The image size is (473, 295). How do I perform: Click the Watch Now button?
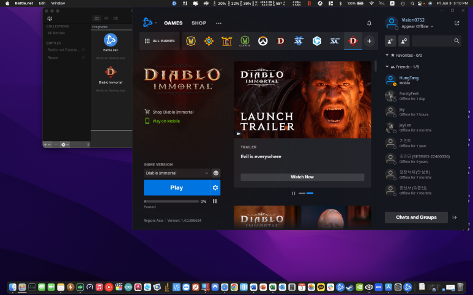tap(302, 177)
